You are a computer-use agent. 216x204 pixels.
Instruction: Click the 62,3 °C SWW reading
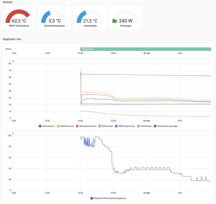pos(19,21)
